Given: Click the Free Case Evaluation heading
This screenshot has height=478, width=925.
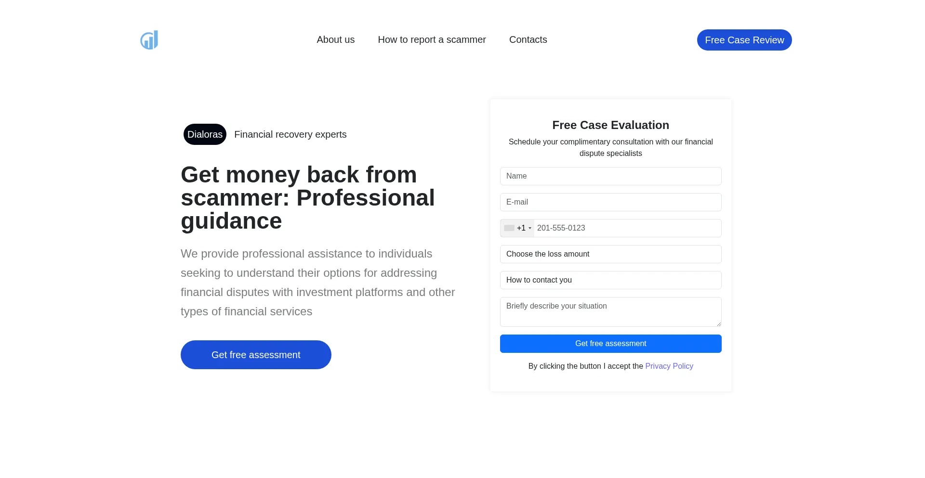Looking at the screenshot, I should [x=610, y=125].
